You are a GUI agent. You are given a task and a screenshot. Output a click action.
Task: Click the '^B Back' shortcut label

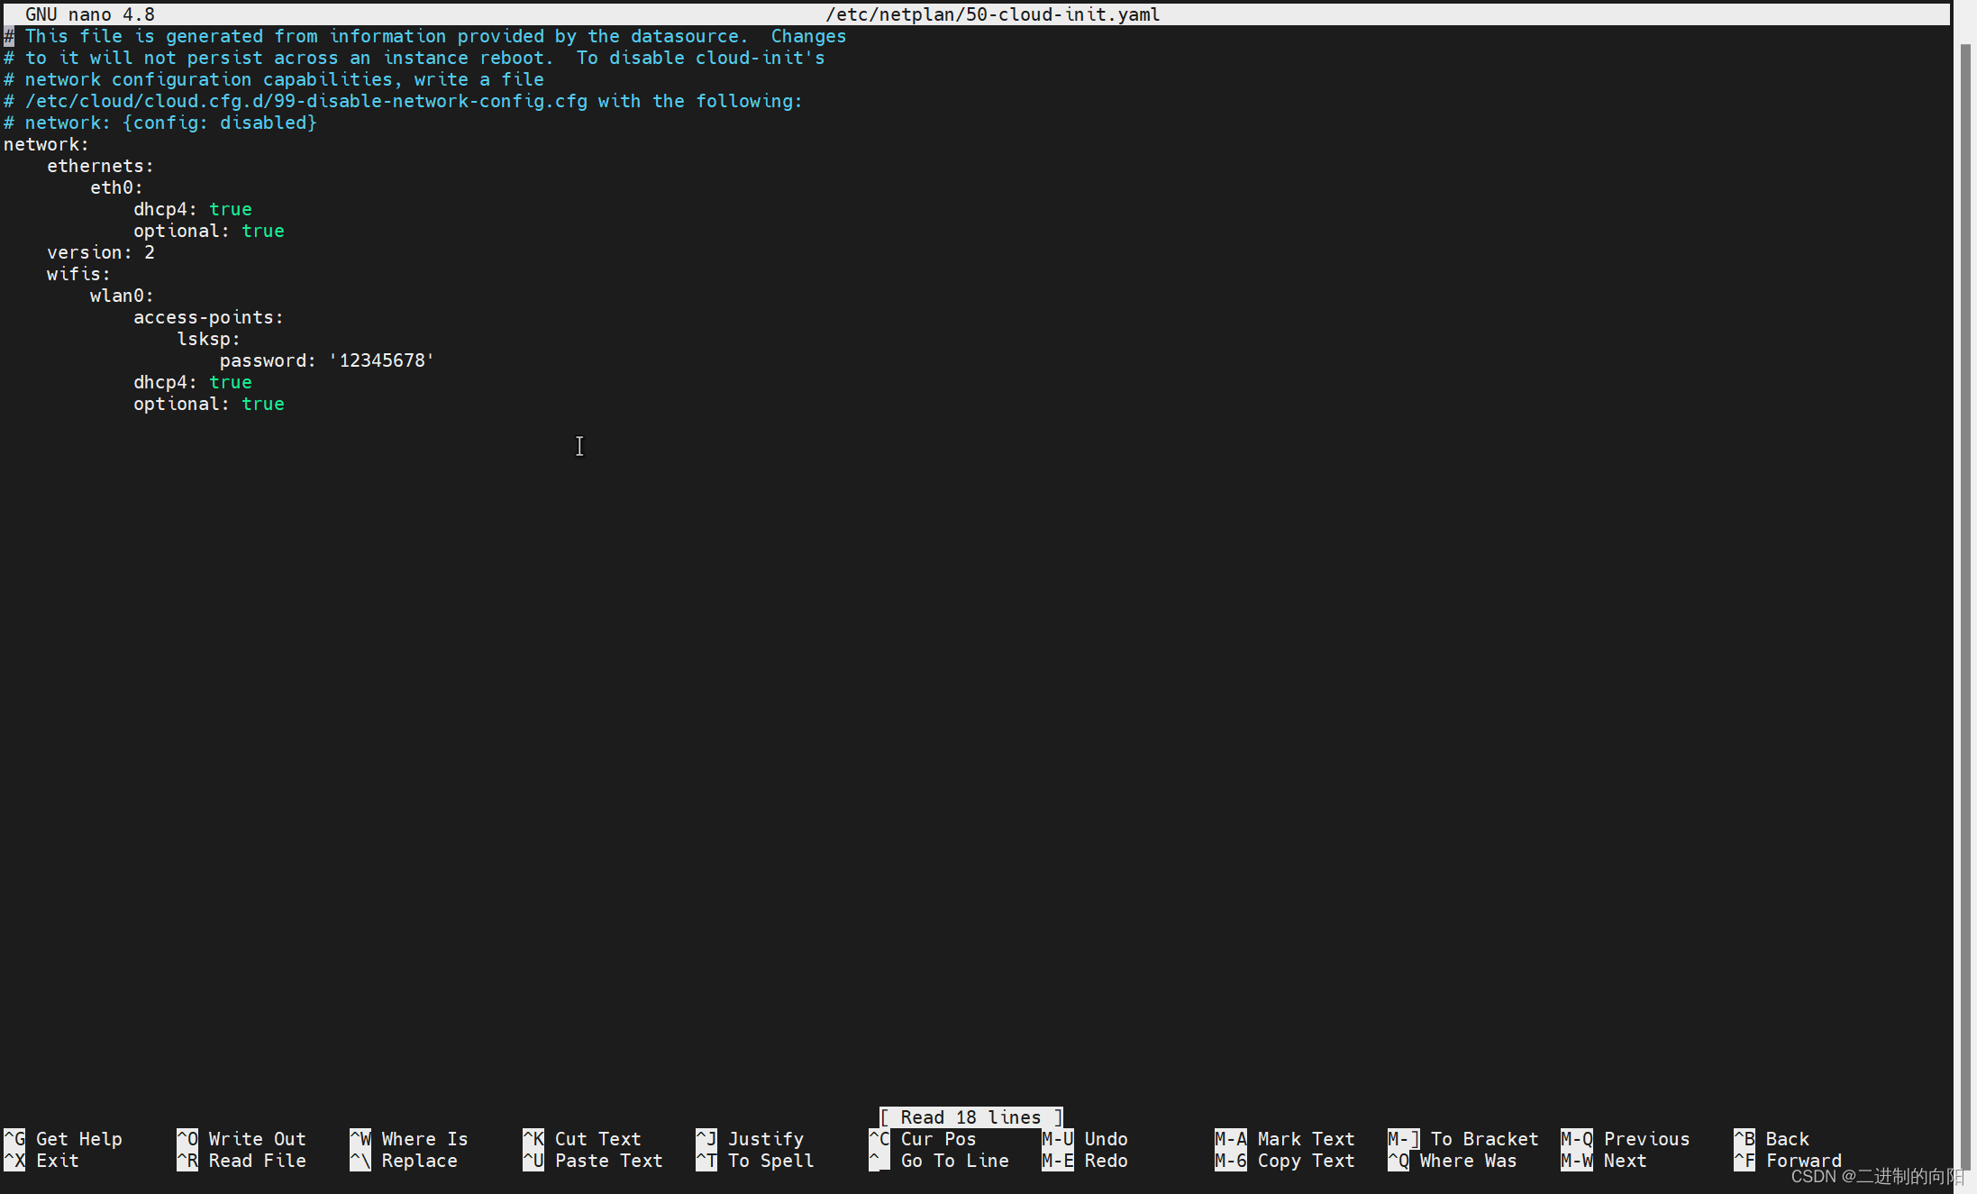(1772, 1139)
